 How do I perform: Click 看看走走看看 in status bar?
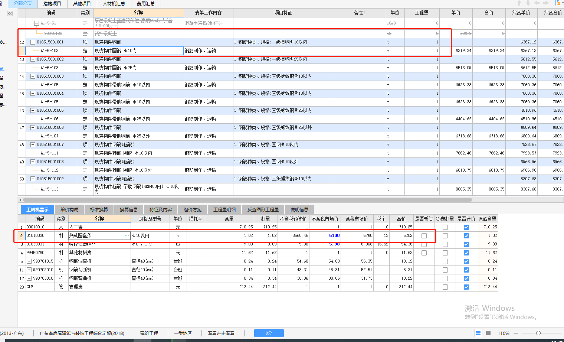tap(221, 333)
